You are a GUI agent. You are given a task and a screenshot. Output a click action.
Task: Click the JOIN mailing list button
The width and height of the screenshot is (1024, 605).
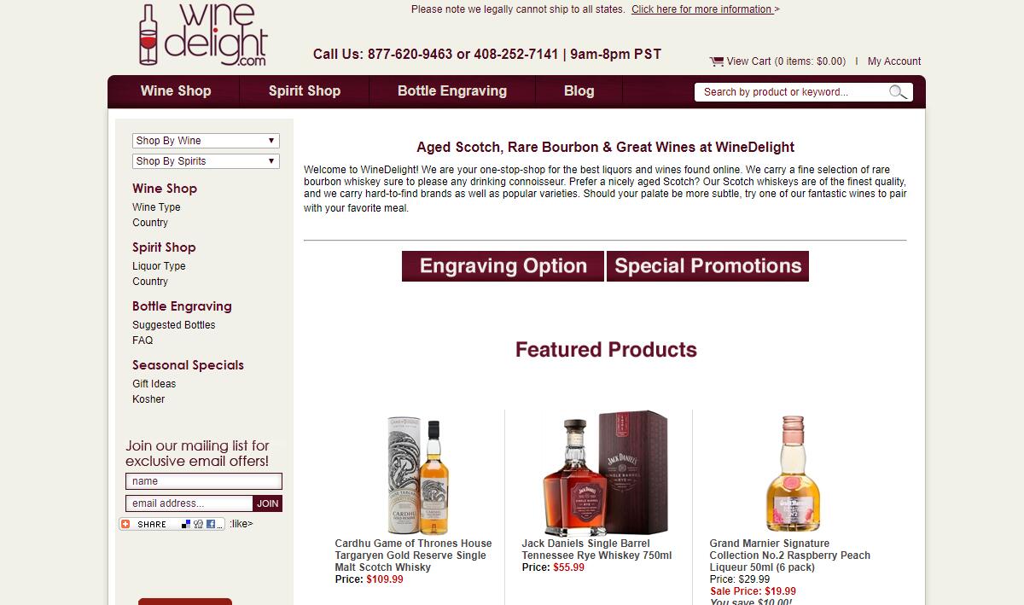(x=268, y=503)
